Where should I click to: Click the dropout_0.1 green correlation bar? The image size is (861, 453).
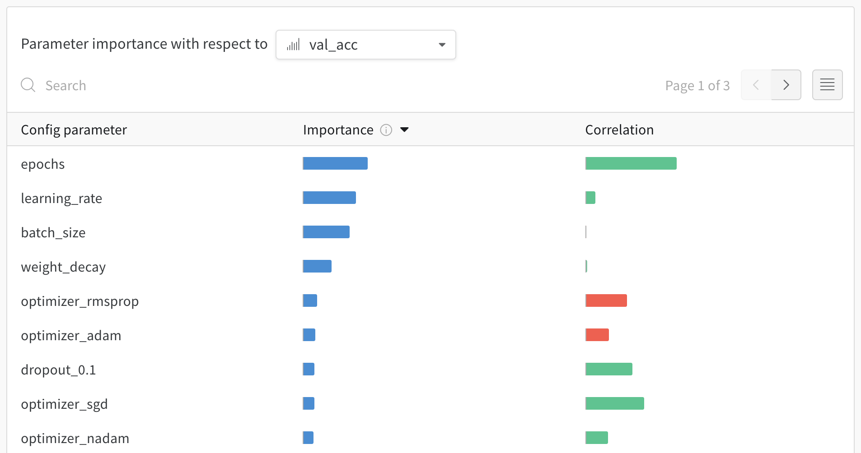pos(609,369)
